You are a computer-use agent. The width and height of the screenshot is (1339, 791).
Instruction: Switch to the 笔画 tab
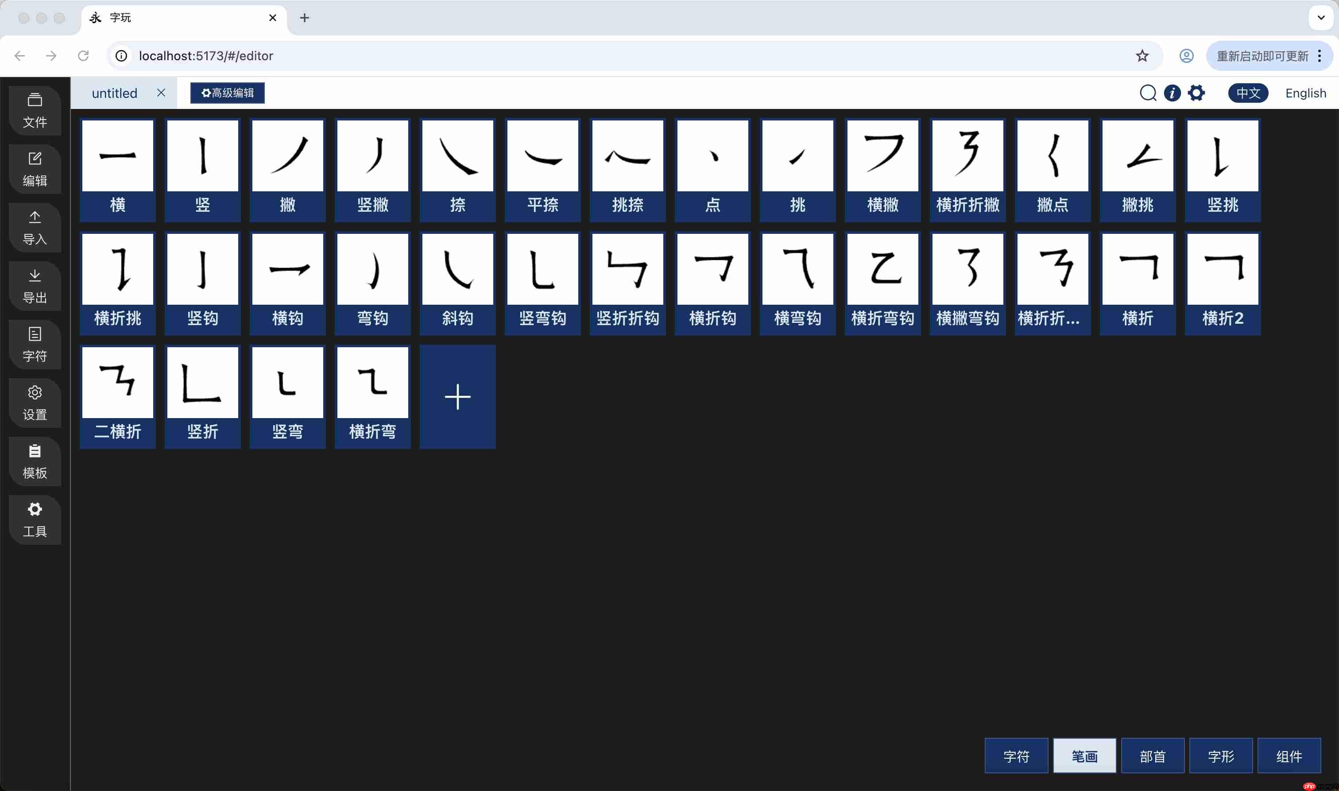[1084, 756]
